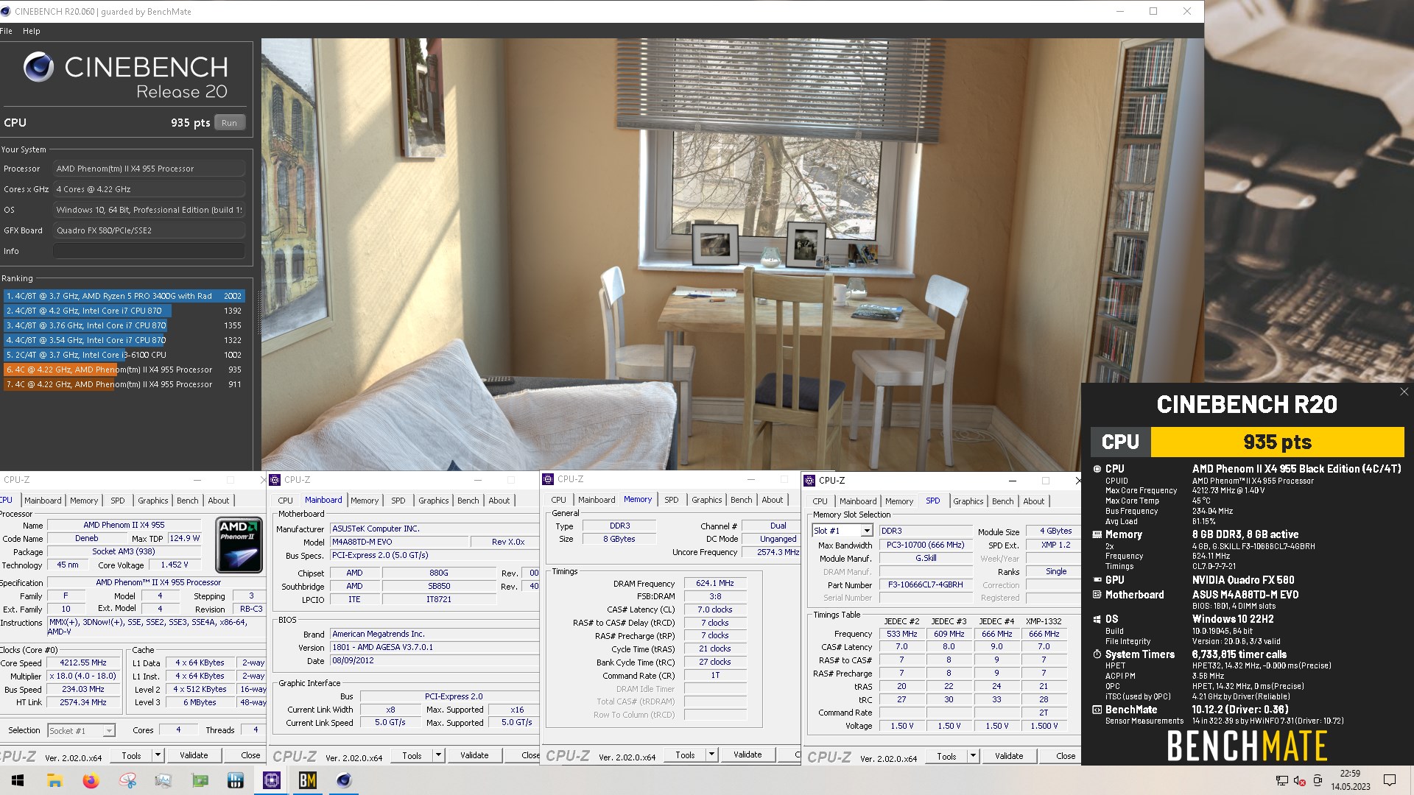The width and height of the screenshot is (1414, 795).
Task: Expand Tools arrow in SPD CPU-Z window
Action: [973, 756]
